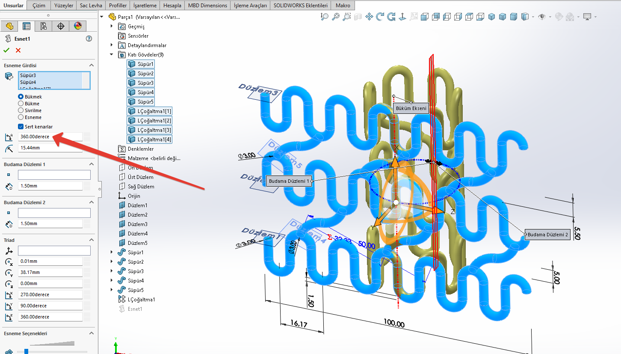
Task: Open the DimXpert crosshair panel tab
Action: pos(61,26)
